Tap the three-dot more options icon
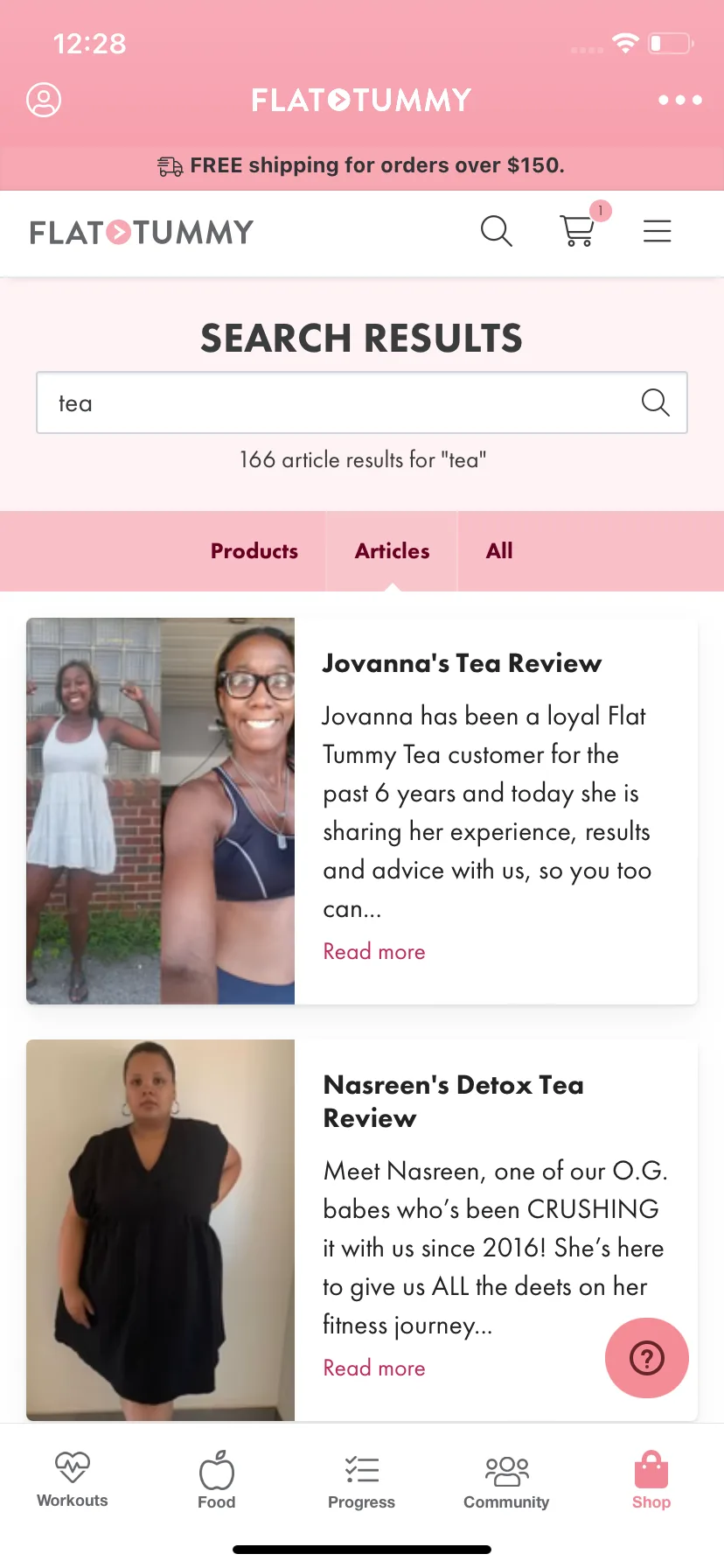This screenshot has width=724, height=1568. (680, 100)
